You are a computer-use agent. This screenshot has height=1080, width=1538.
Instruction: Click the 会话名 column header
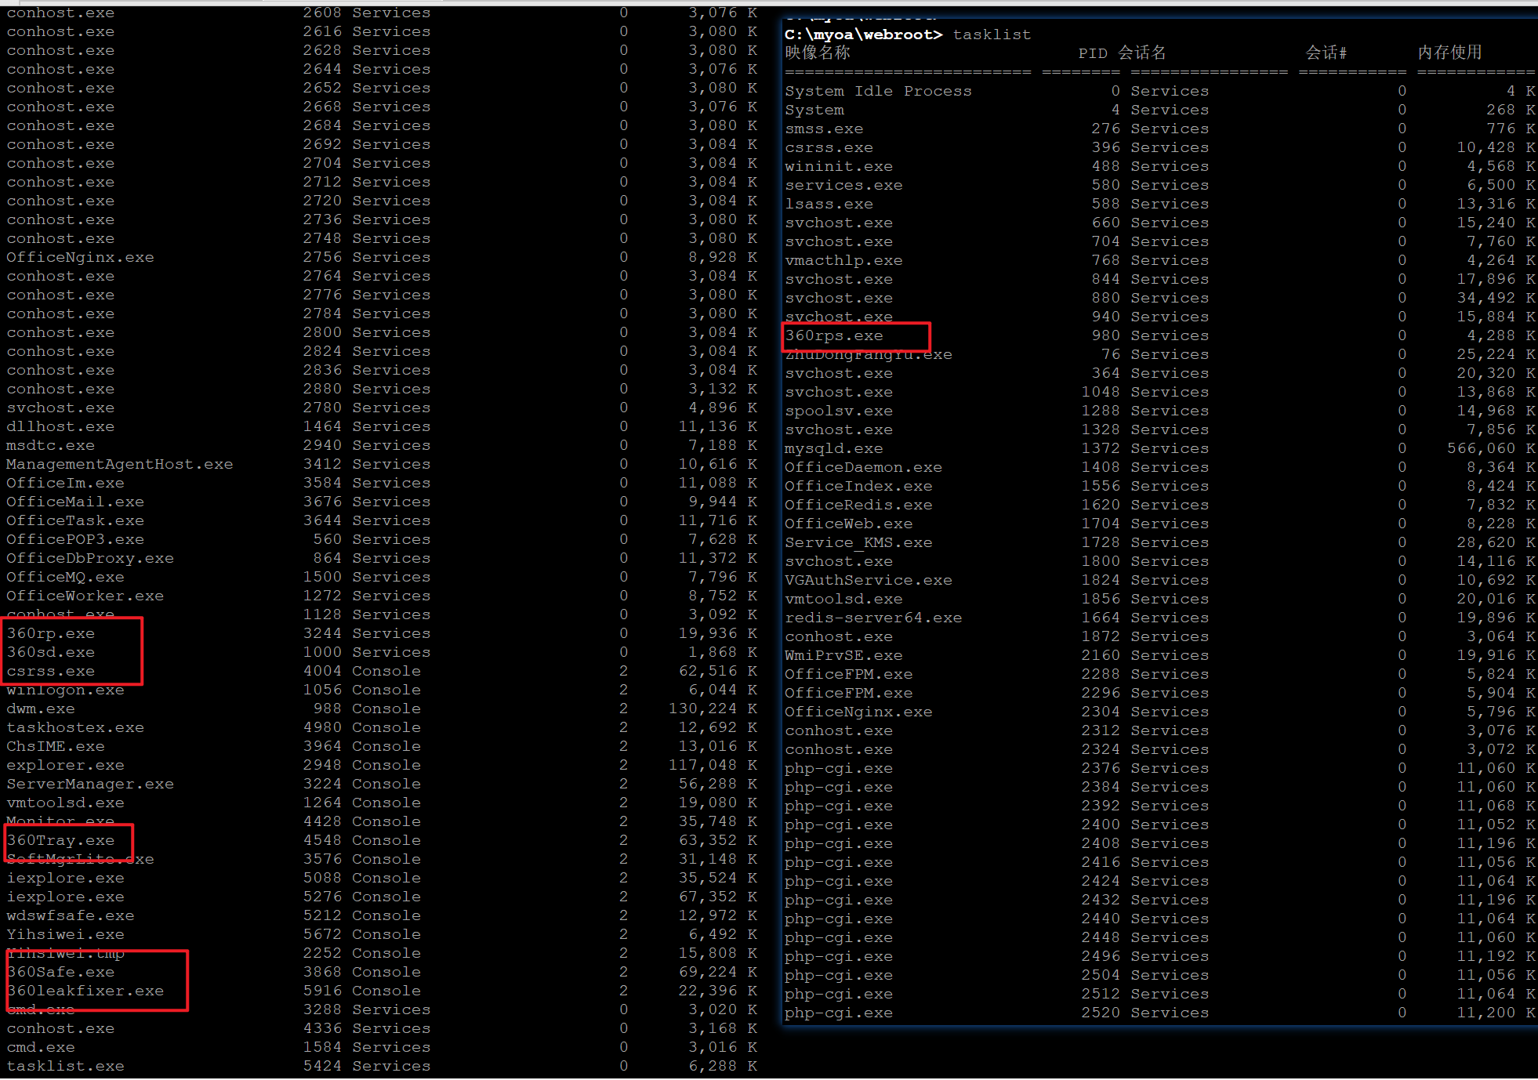point(1142,53)
